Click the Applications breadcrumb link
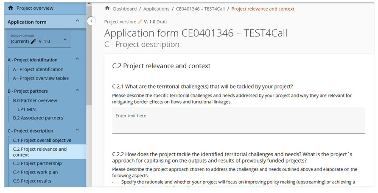This screenshot has height=193, width=378. (156, 9)
